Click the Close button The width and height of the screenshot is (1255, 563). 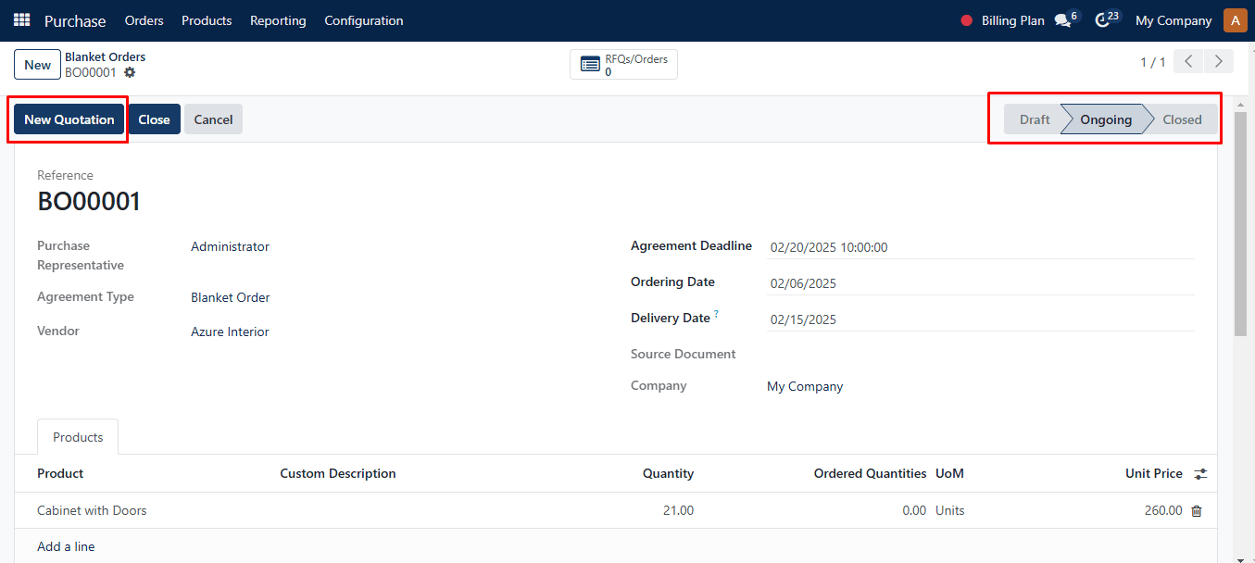tap(155, 119)
